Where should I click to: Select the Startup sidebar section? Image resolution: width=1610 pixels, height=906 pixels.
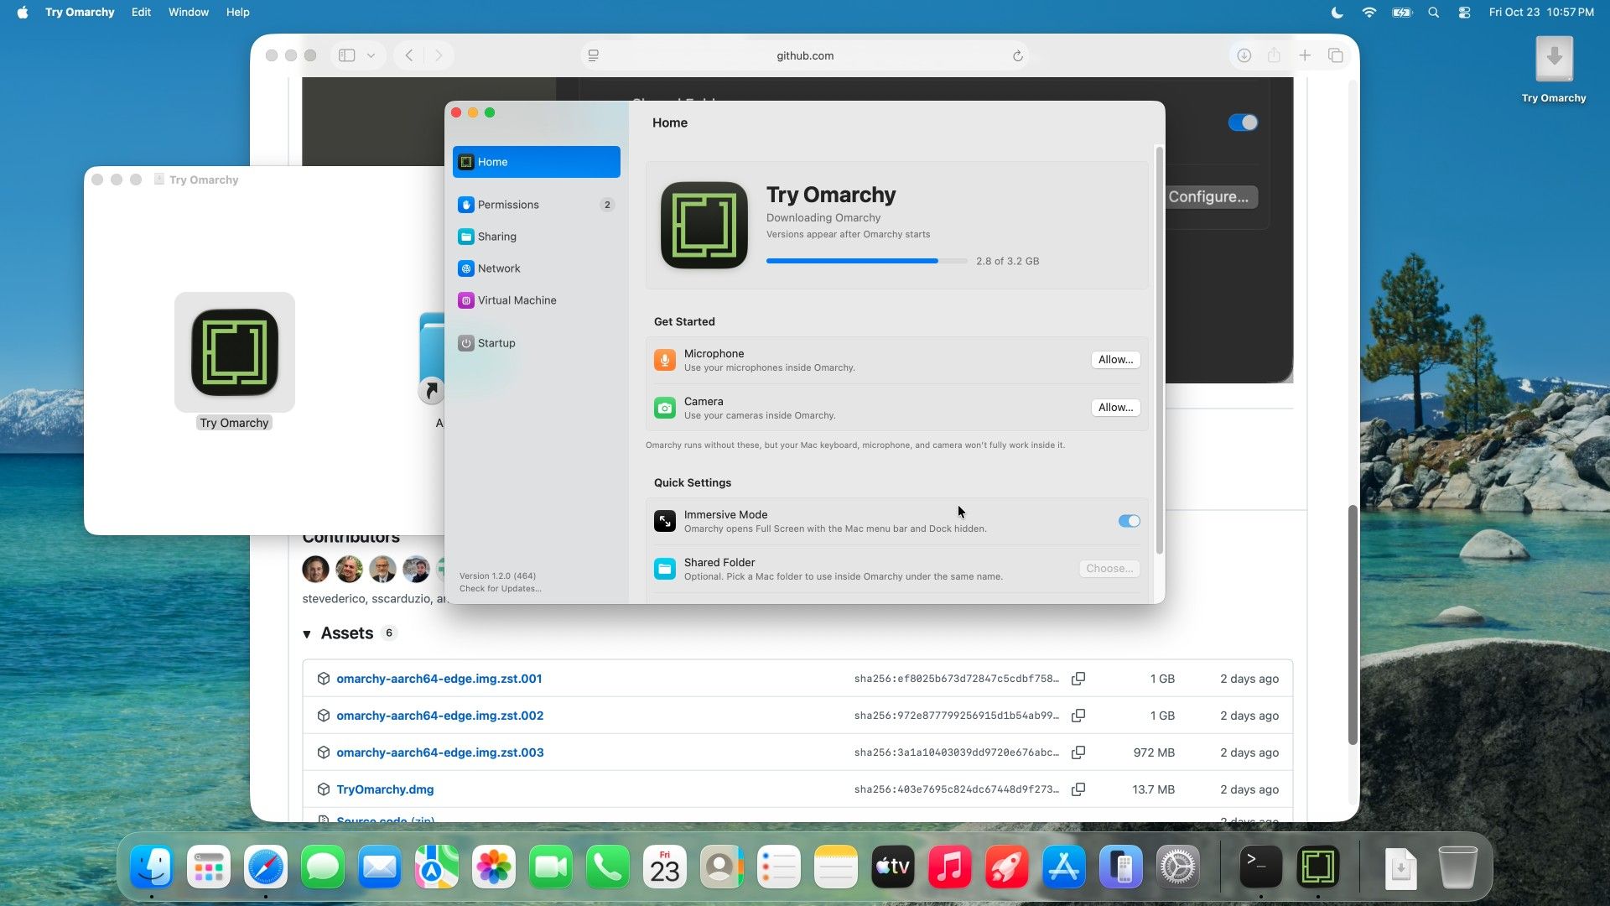pos(536,343)
